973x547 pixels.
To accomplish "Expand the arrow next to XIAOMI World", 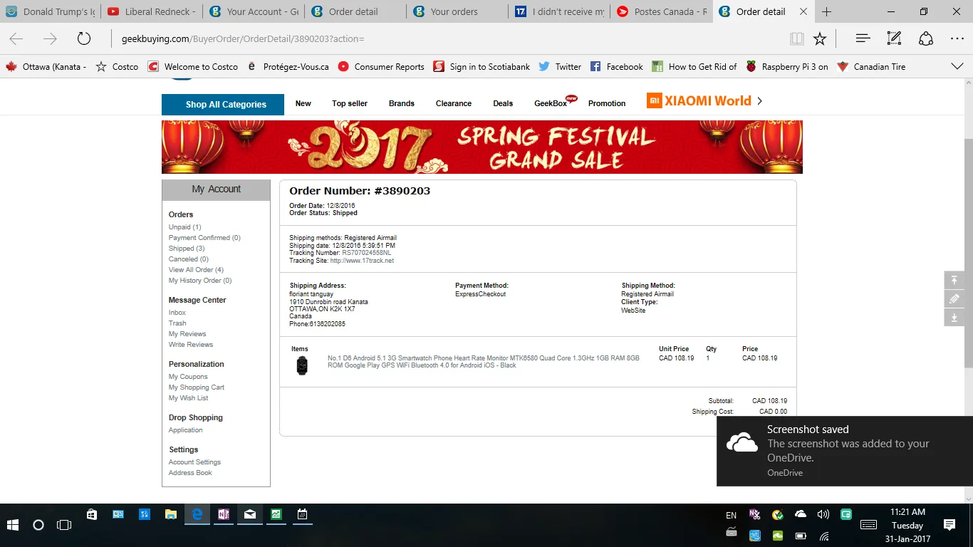I will tap(759, 101).
